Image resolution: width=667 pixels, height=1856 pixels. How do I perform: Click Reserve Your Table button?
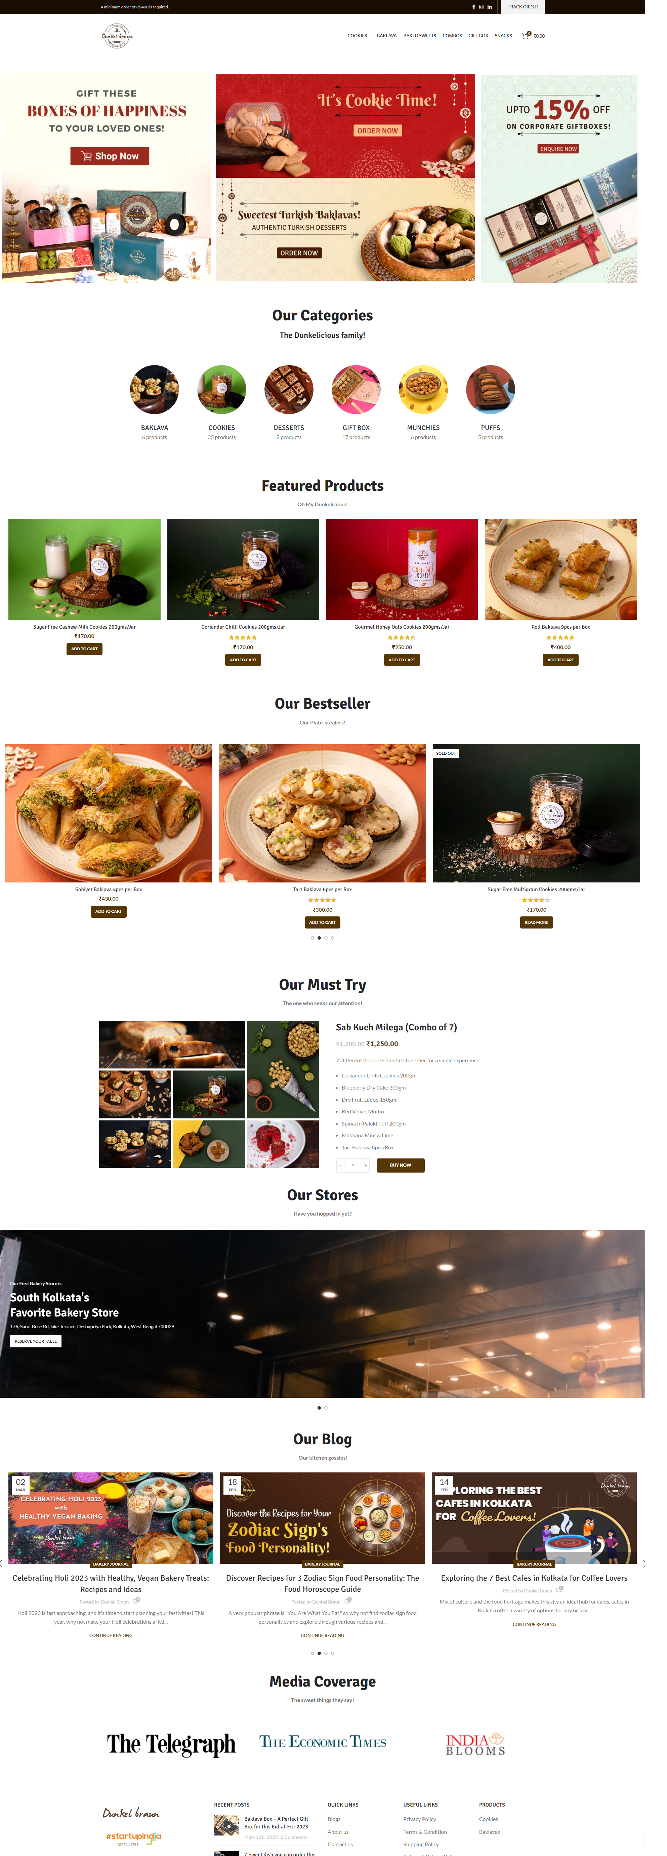[x=36, y=1341]
